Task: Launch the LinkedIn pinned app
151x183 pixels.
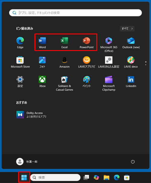Action: point(131,82)
